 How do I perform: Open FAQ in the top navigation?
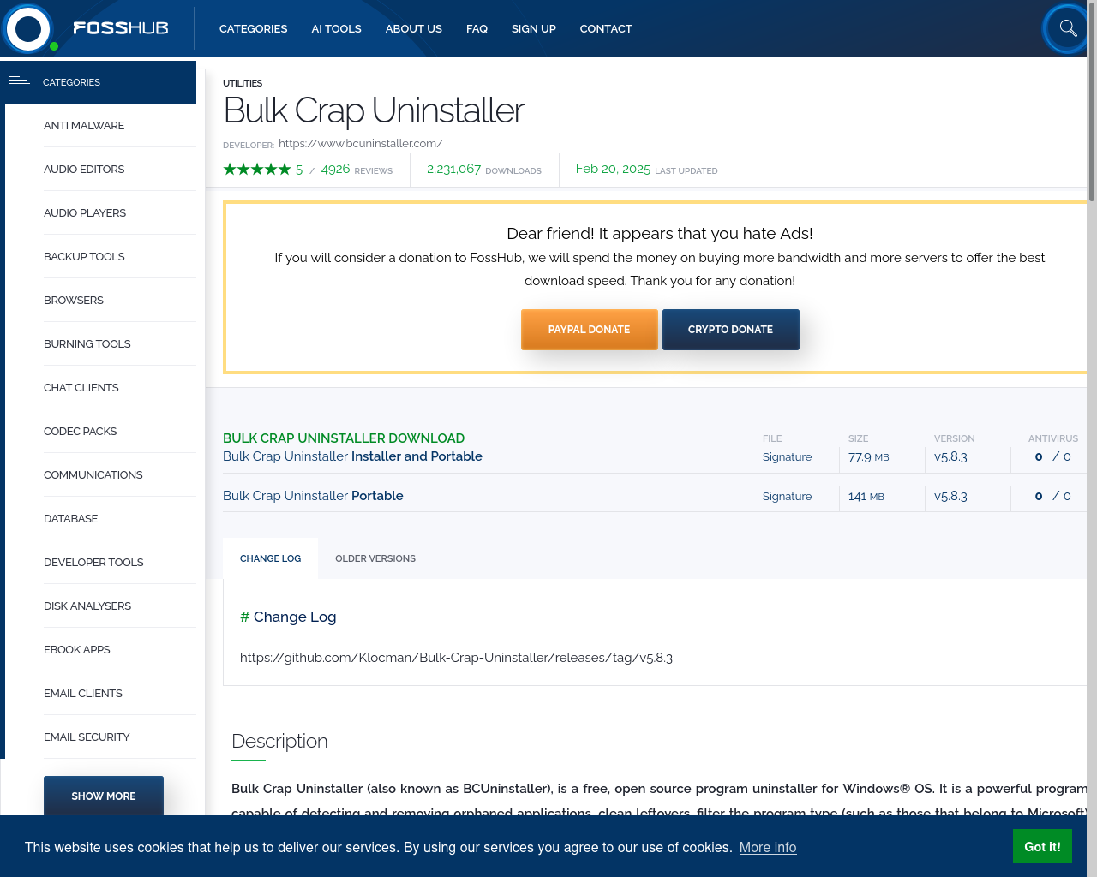pyautogui.click(x=477, y=29)
